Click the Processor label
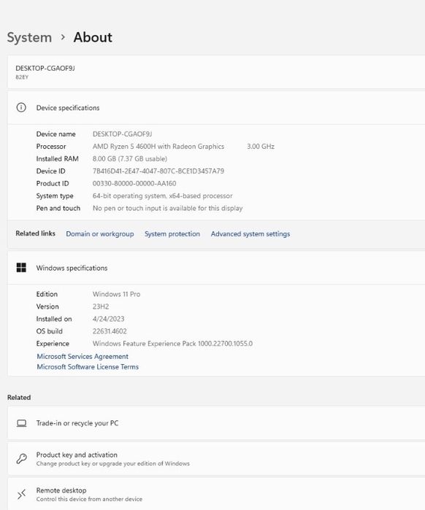The width and height of the screenshot is (425, 510). coord(51,147)
